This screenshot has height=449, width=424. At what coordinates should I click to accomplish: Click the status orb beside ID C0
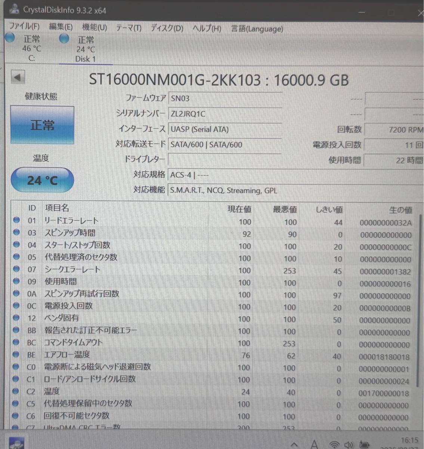[16, 367]
